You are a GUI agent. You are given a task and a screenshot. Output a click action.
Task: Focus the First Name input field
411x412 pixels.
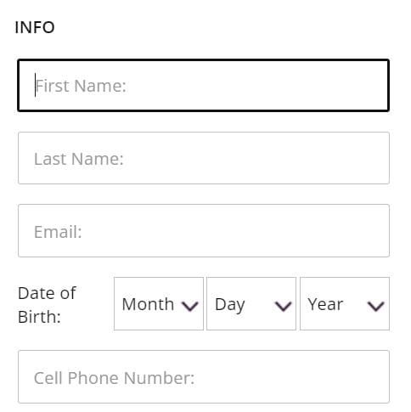click(x=204, y=85)
